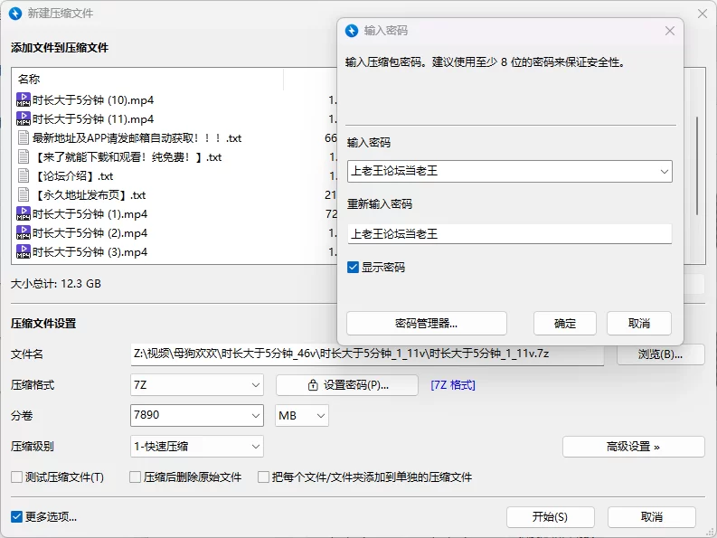717x538 pixels.
Task: Enable 压缩后删除原始文件 checkbox
Action: 135,477
